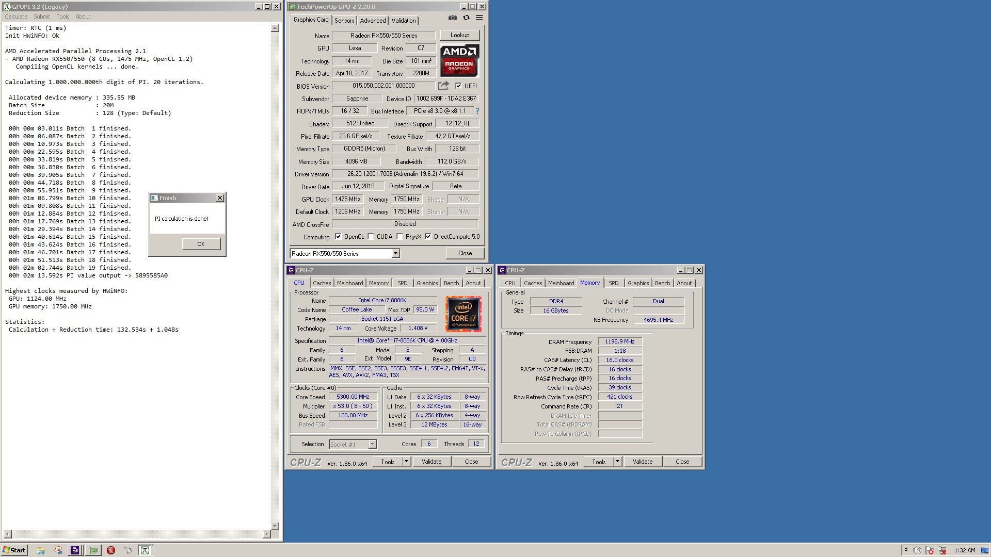Screen dimensions: 991x557
Task: Click the GPUPI vertical scrollbar up arrow
Action: click(x=275, y=28)
